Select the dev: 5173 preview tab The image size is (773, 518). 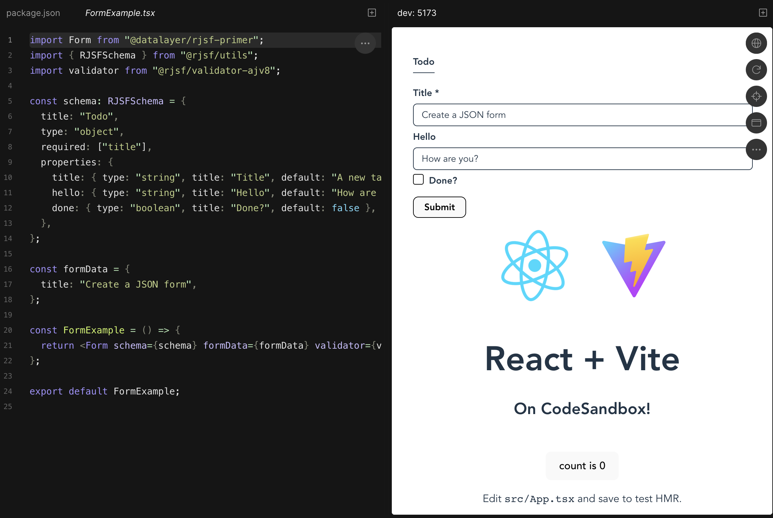click(x=417, y=13)
